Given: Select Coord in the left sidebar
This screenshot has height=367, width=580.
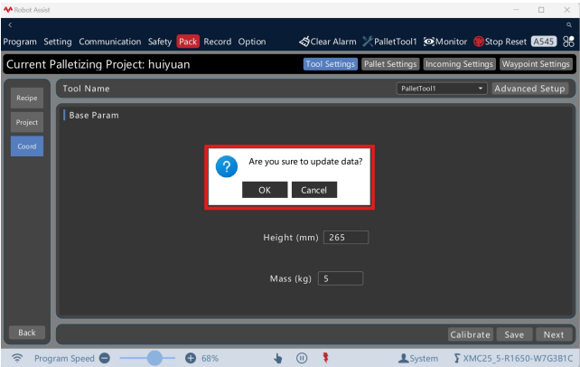Looking at the screenshot, I should [27, 146].
